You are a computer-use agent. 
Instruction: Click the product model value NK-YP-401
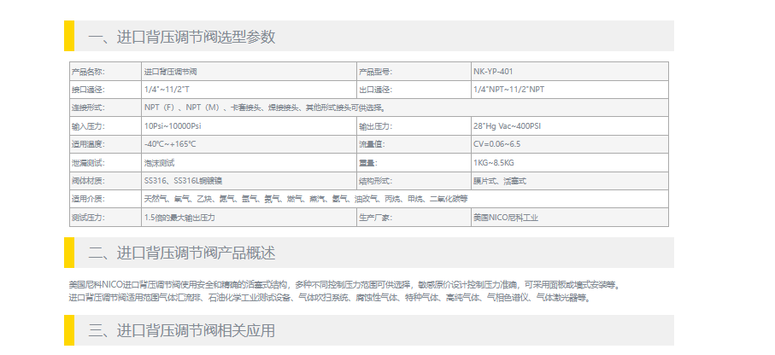(493, 71)
